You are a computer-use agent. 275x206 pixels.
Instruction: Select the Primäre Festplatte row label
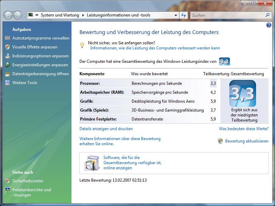coord(98,119)
